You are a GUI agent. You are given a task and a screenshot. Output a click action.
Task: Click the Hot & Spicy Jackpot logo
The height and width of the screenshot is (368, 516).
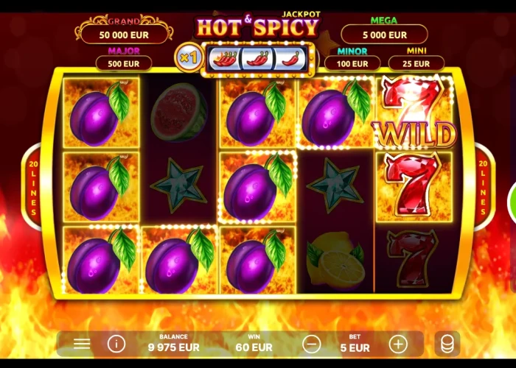pos(258,26)
